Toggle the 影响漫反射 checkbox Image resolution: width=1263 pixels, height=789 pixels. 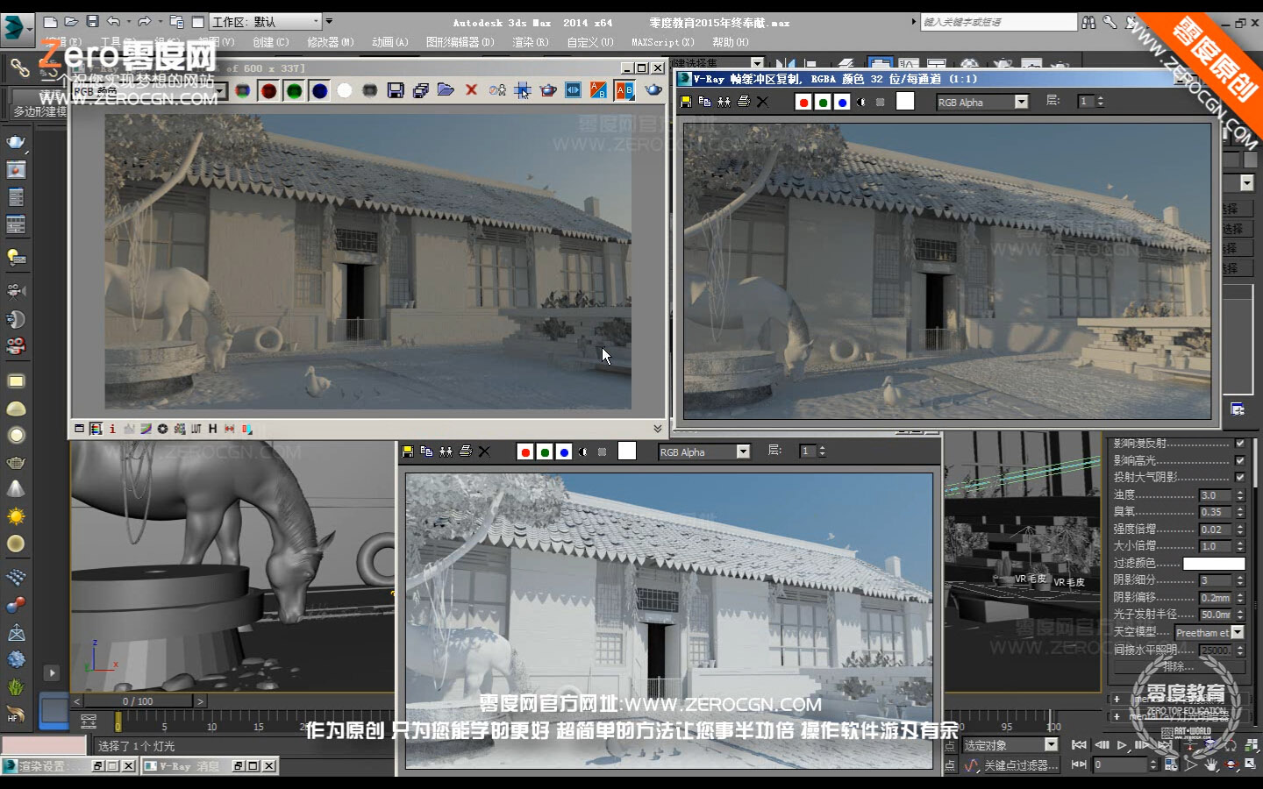[1240, 443]
